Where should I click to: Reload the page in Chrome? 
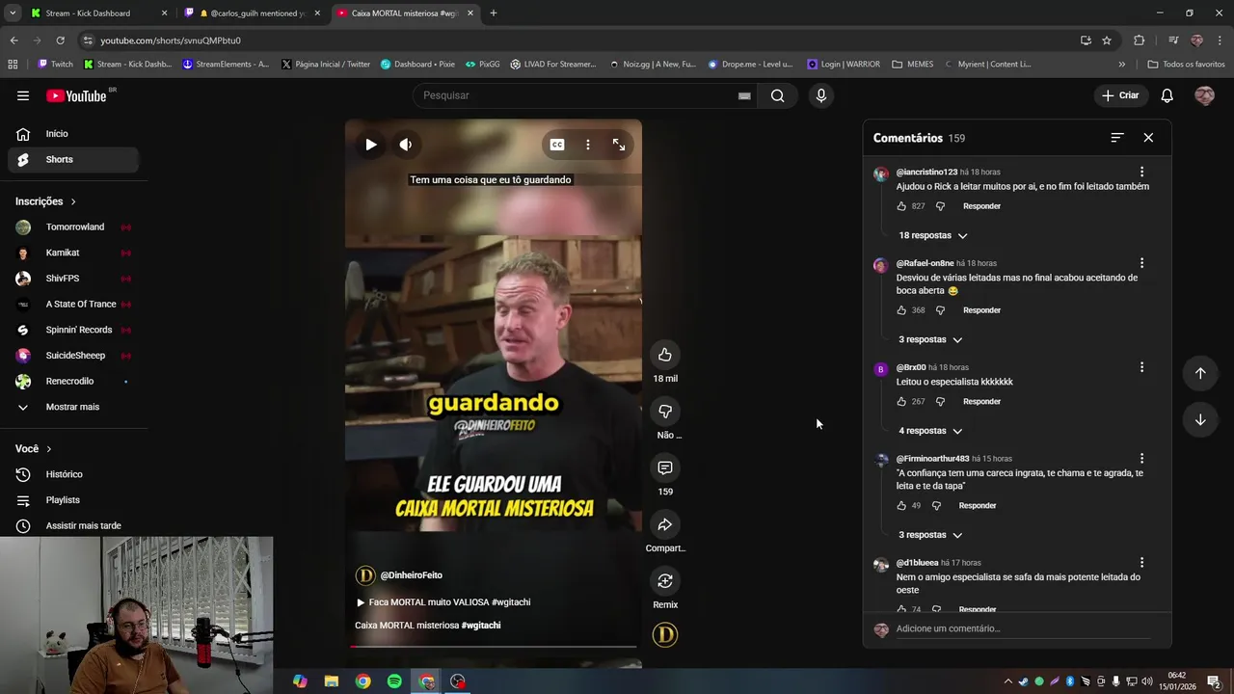pyautogui.click(x=60, y=40)
